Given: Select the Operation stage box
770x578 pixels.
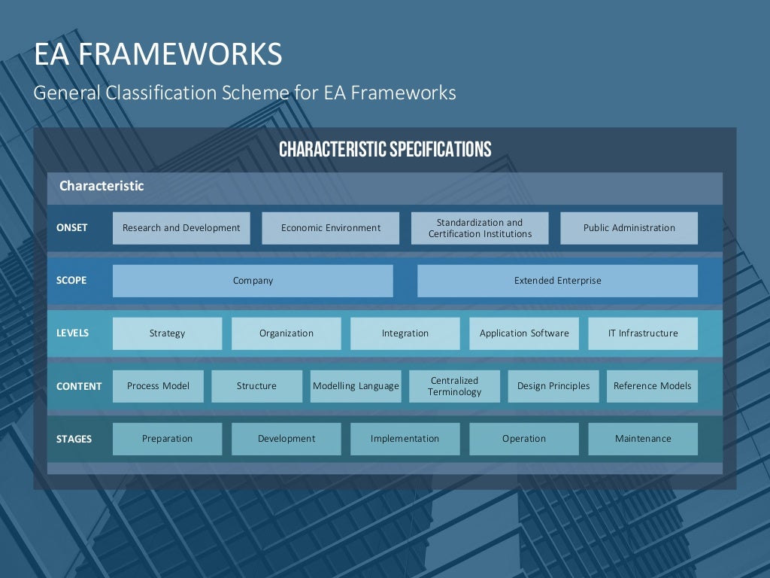Looking at the screenshot, I should [524, 439].
